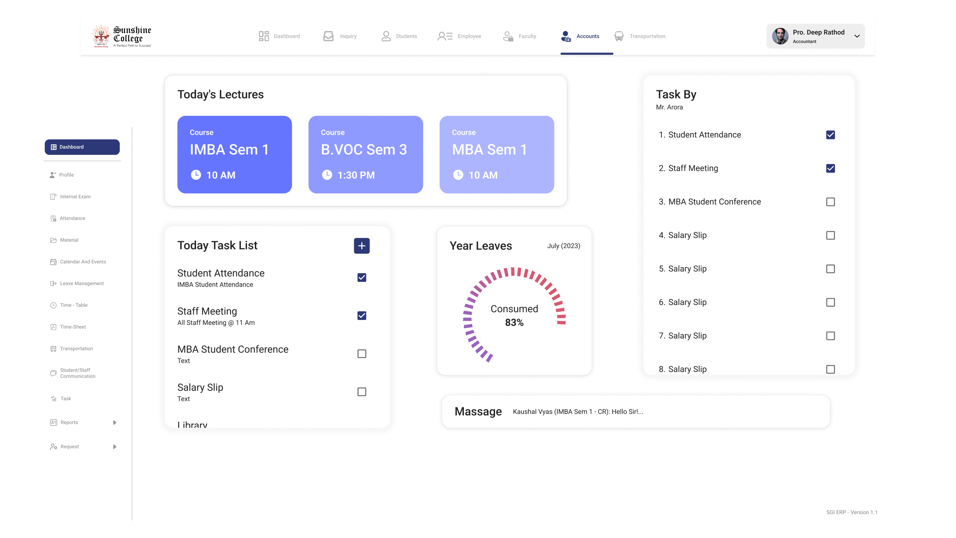Open the user profile dropdown chevron
This screenshot has width=956, height=538.
pos(857,36)
